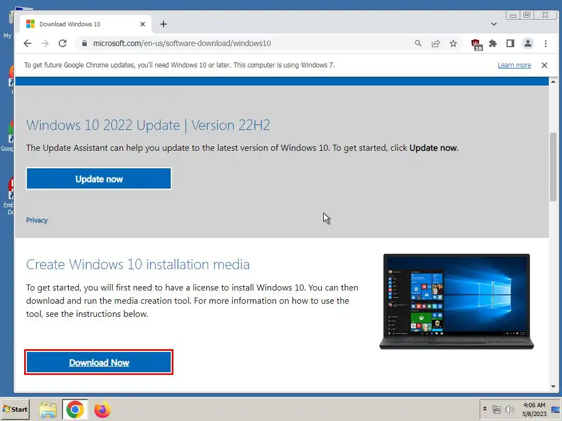Viewport: 562px width, 421px height.
Task: View site info via the lock icon
Action: click(84, 43)
